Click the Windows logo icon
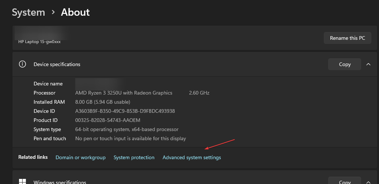Image resolution: width=379 pixels, height=184 pixels. (x=23, y=181)
